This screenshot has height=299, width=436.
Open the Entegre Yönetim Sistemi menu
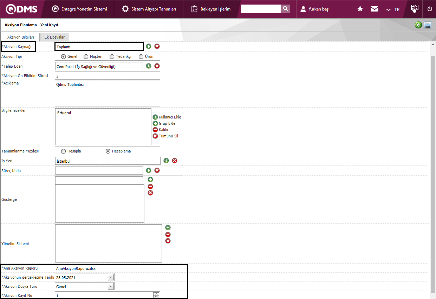[79, 9]
